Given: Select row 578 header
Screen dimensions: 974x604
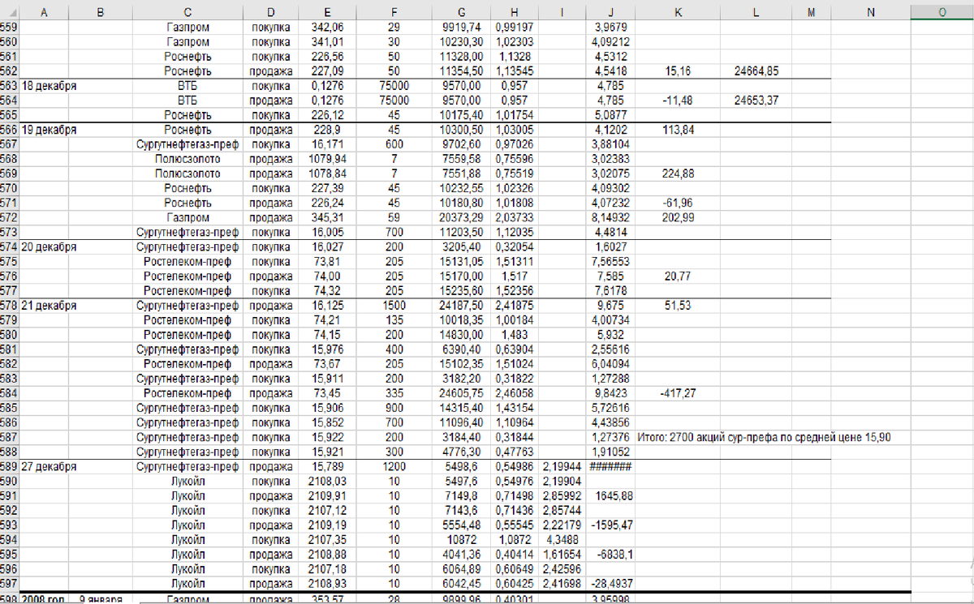Looking at the screenshot, I should point(9,305).
